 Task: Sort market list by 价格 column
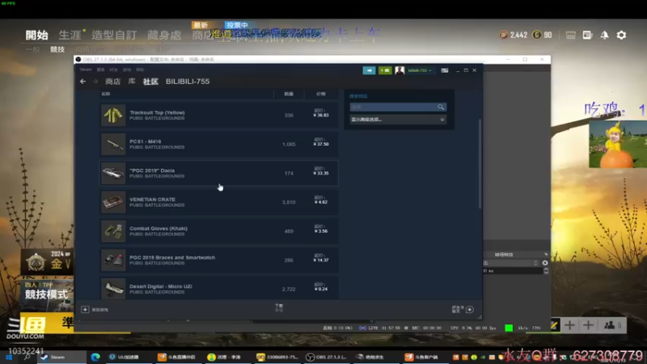point(321,94)
